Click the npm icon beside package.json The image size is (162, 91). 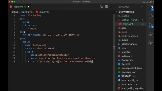pyautogui.click(x=119, y=72)
